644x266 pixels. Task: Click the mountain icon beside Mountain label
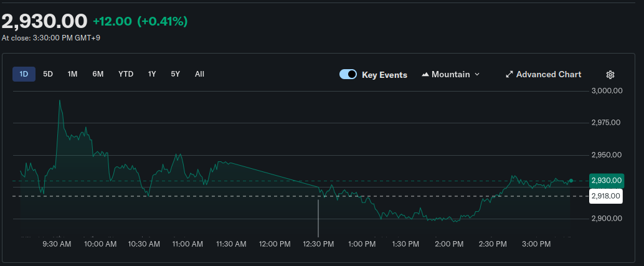coord(425,74)
